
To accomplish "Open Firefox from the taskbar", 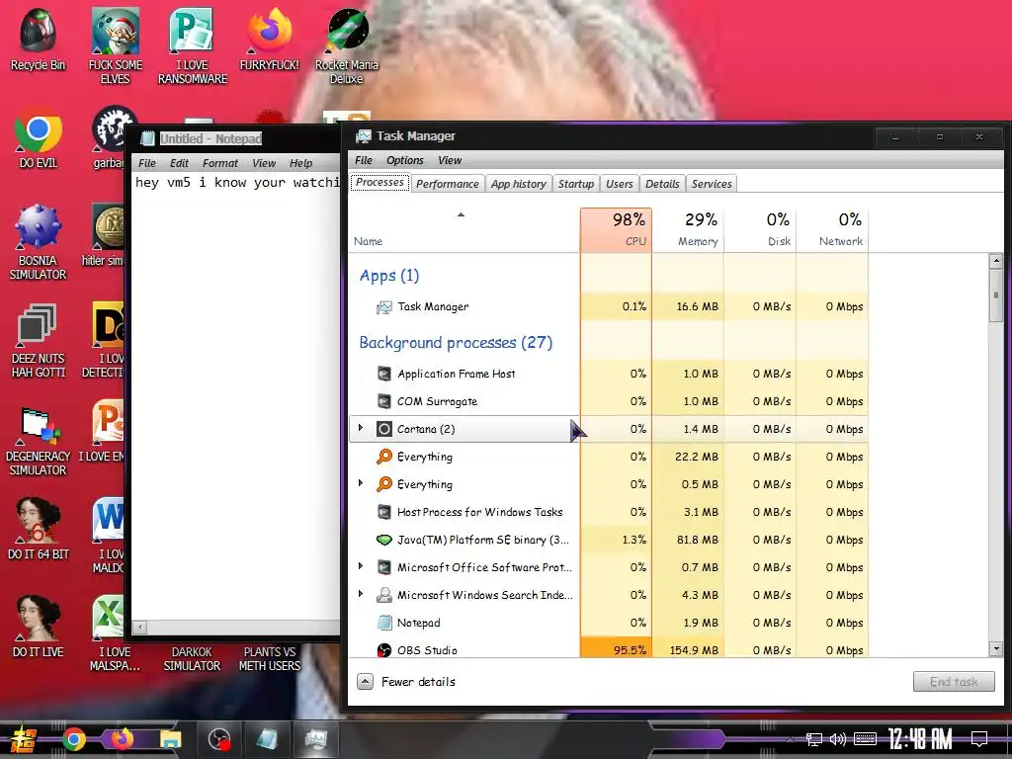I will (x=122, y=738).
